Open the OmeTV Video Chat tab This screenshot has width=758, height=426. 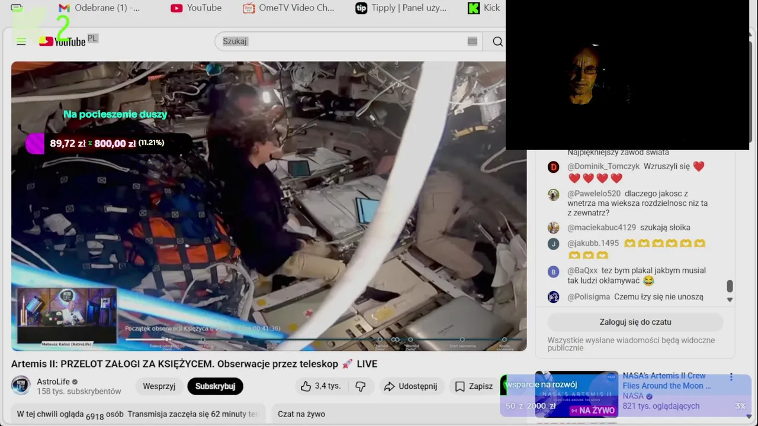[x=288, y=8]
